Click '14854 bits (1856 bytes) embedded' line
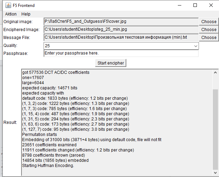 click(55, 160)
